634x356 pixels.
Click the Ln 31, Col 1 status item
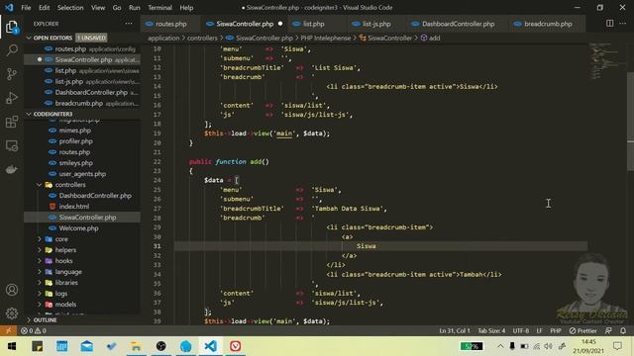click(x=455, y=330)
